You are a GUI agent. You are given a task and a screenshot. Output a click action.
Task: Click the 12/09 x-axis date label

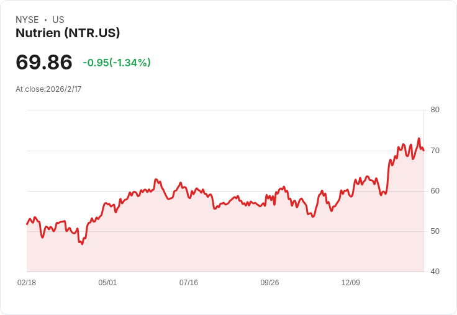[351, 282]
